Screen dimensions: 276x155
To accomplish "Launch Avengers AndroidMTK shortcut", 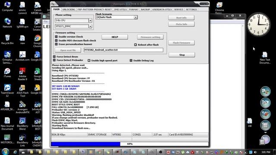I will [22, 107].
